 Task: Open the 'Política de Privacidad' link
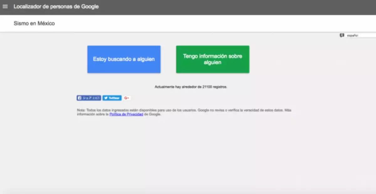click(126, 114)
